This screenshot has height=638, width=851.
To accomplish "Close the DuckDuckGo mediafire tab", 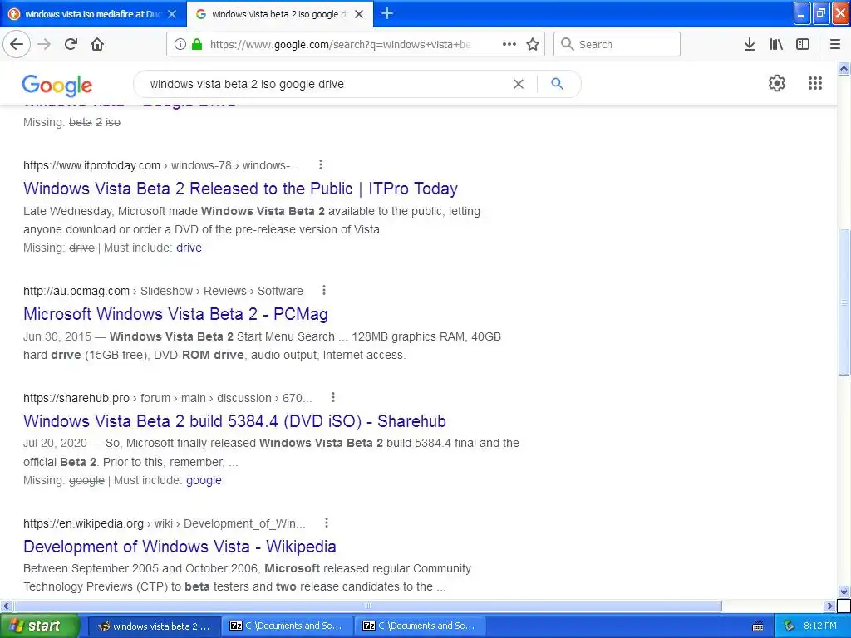I will [x=172, y=14].
